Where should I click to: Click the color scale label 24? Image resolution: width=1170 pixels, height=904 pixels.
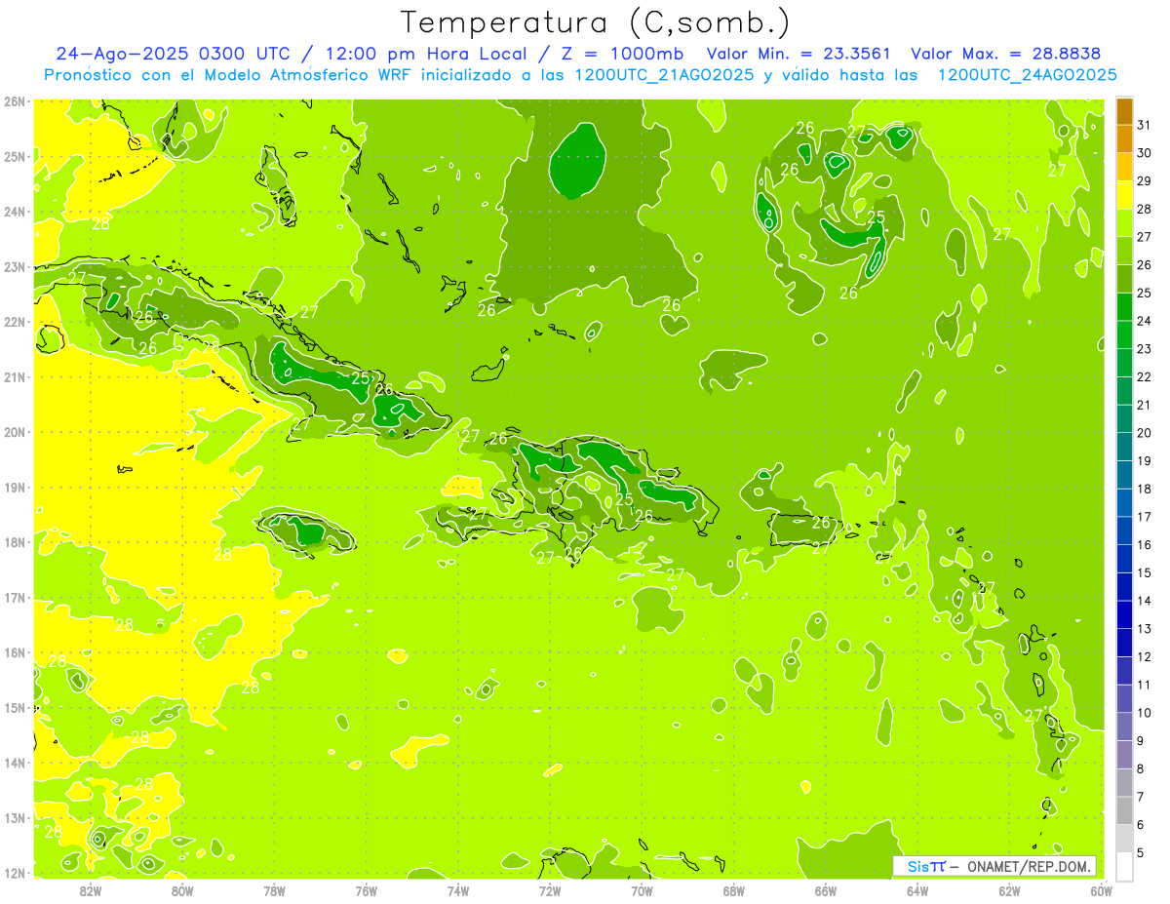pos(1144,321)
